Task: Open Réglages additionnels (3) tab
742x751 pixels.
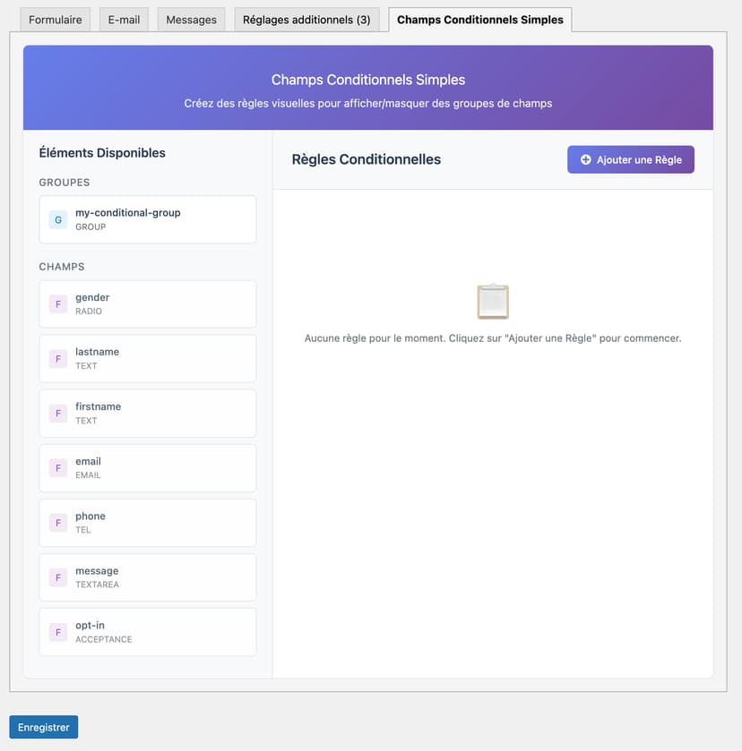Action: [306, 20]
